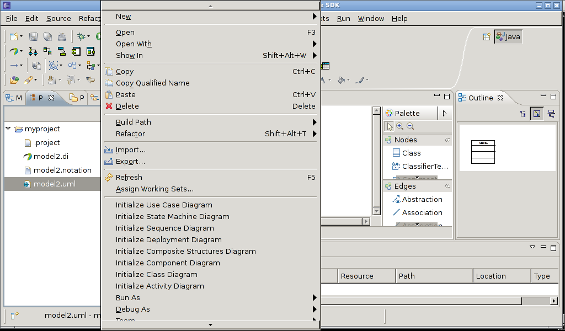Click the Arrange All toolbar icon
The image size is (565, 331).
(x=72, y=66)
